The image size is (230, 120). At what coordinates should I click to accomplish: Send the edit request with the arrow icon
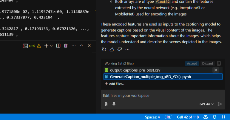point(220,104)
